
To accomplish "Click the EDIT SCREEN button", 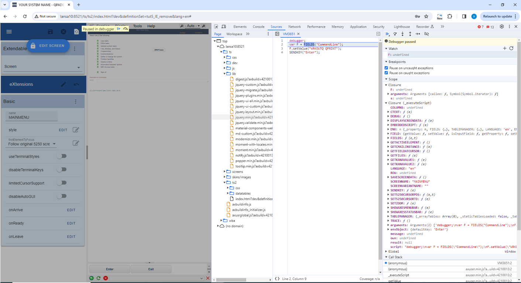I will click(x=48, y=46).
